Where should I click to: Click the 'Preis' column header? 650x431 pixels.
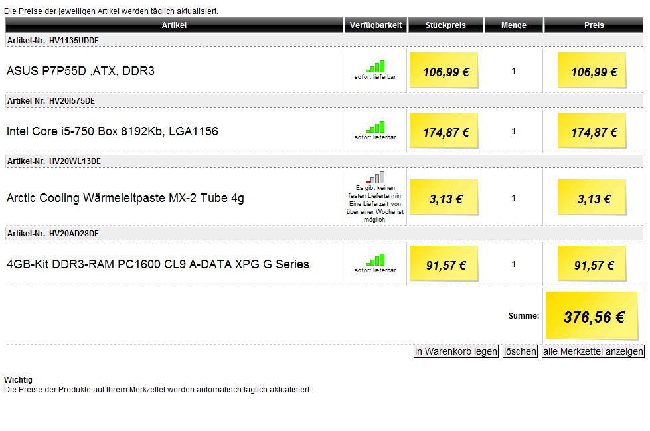click(x=594, y=25)
